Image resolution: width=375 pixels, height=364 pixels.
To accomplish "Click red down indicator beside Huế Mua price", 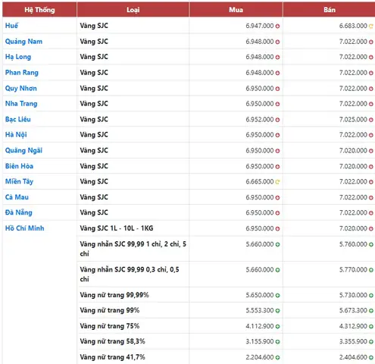I will (277, 26).
